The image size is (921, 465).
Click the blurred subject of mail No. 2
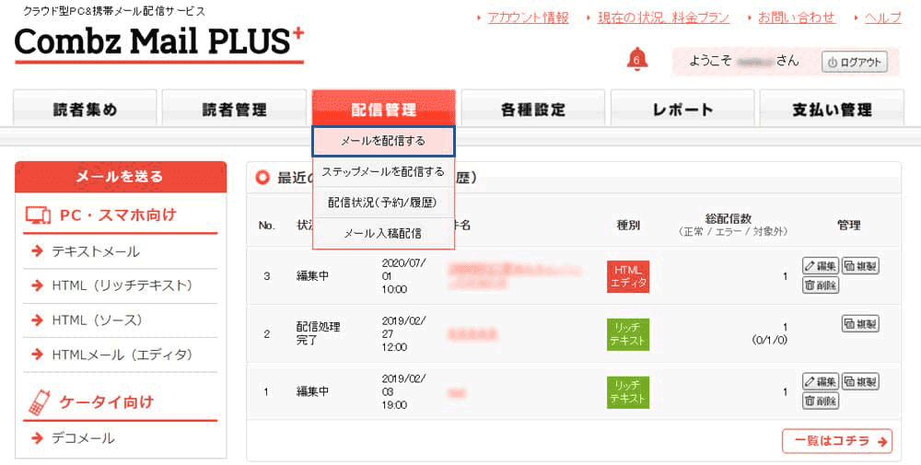(472, 334)
